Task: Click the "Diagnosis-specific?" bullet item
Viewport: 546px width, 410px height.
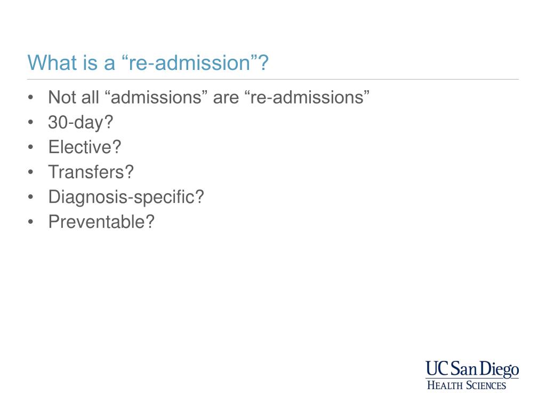Action: 126,198
